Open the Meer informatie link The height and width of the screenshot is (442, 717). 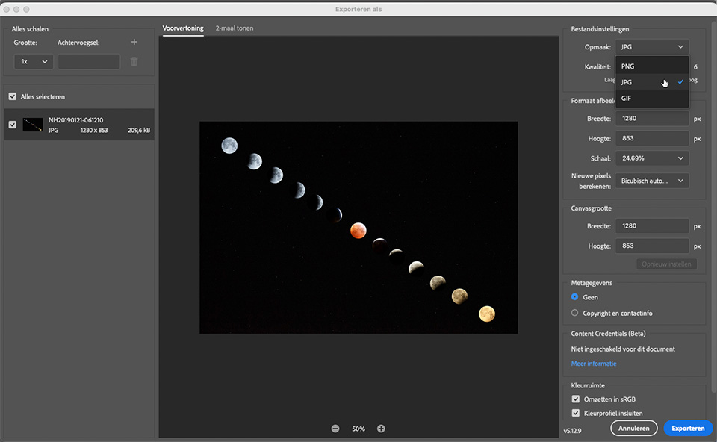pyautogui.click(x=594, y=364)
